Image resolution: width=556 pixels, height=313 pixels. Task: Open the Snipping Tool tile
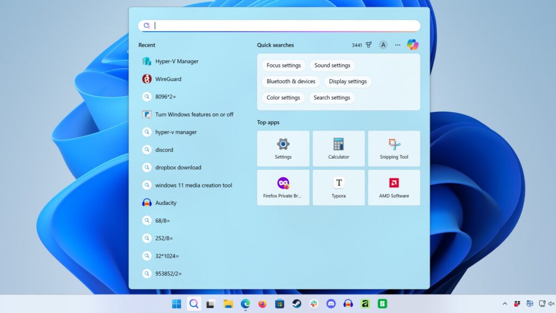pos(394,148)
